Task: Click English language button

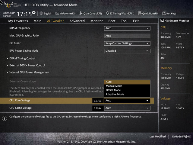Action: click(x=46, y=13)
